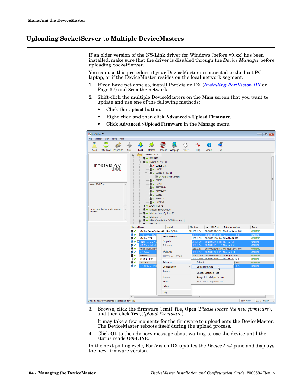Open Properties from the toolbar

pyautogui.click(x=118, y=146)
